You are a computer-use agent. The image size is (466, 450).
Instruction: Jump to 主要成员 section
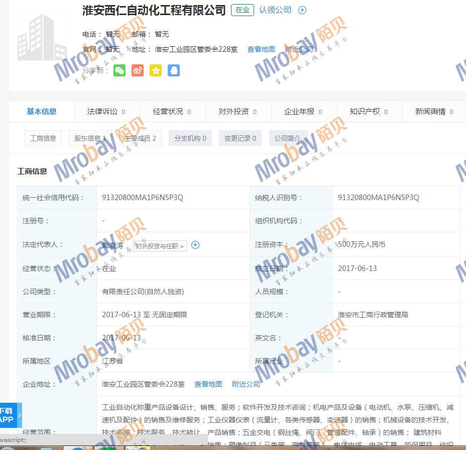point(140,138)
